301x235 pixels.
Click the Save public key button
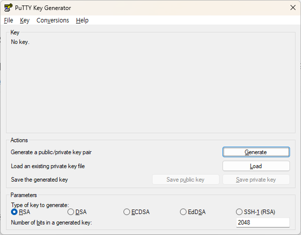(185, 180)
